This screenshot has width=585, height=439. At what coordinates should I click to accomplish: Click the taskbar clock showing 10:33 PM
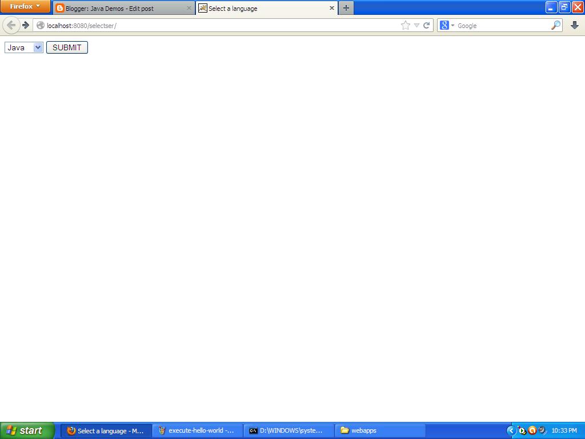[564, 430]
